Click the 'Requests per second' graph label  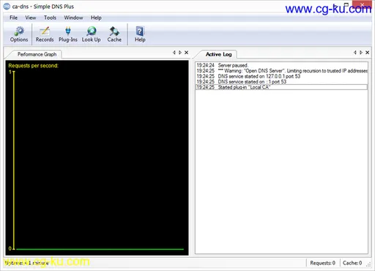34,65
